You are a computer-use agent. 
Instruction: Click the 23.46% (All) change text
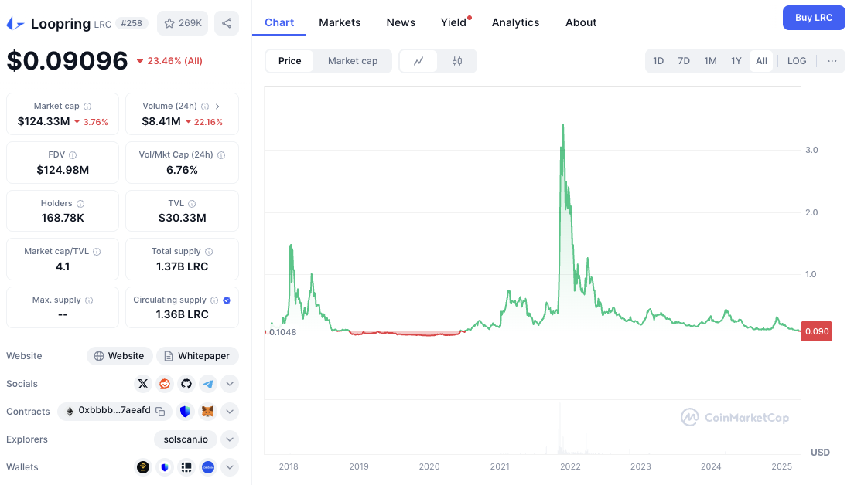175,61
